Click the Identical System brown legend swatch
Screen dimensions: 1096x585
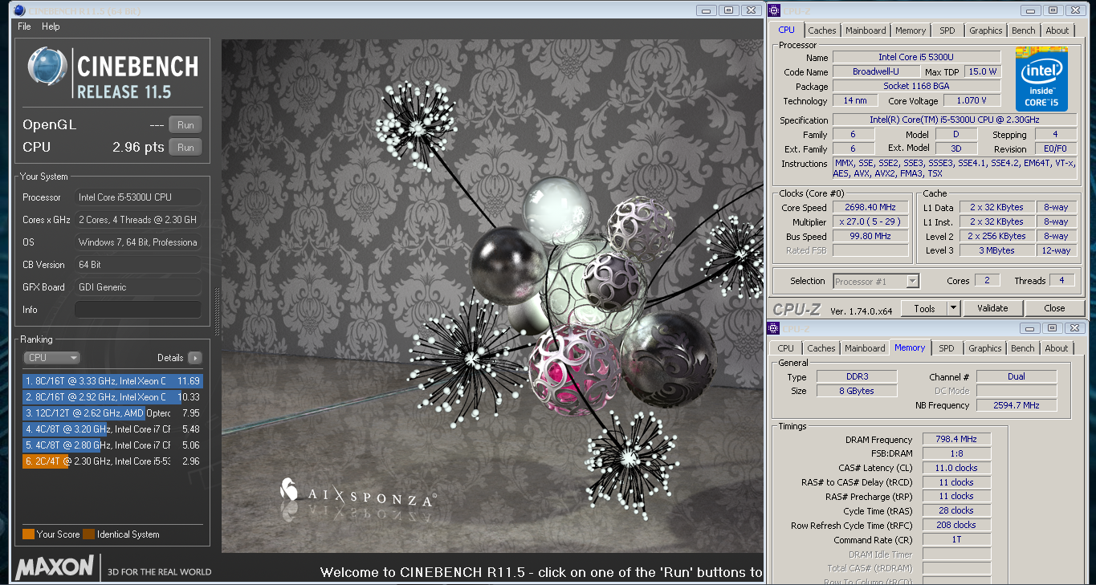pyautogui.click(x=88, y=534)
